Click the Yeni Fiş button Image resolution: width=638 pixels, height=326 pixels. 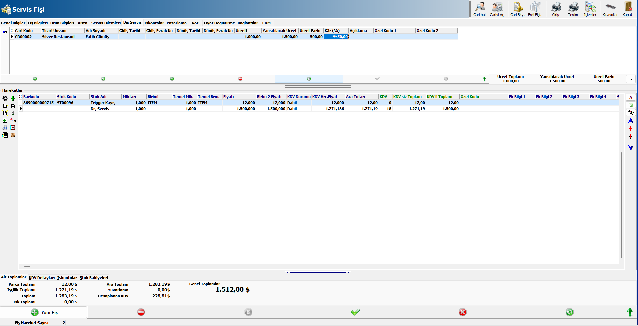point(44,312)
